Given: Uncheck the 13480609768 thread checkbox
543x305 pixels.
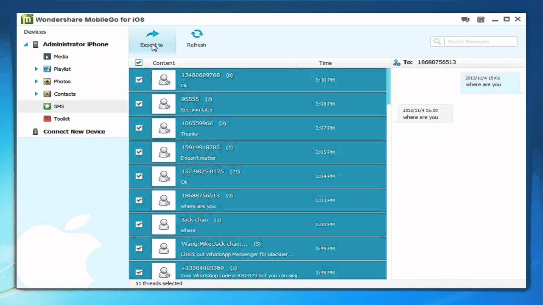Looking at the screenshot, I should [139, 80].
